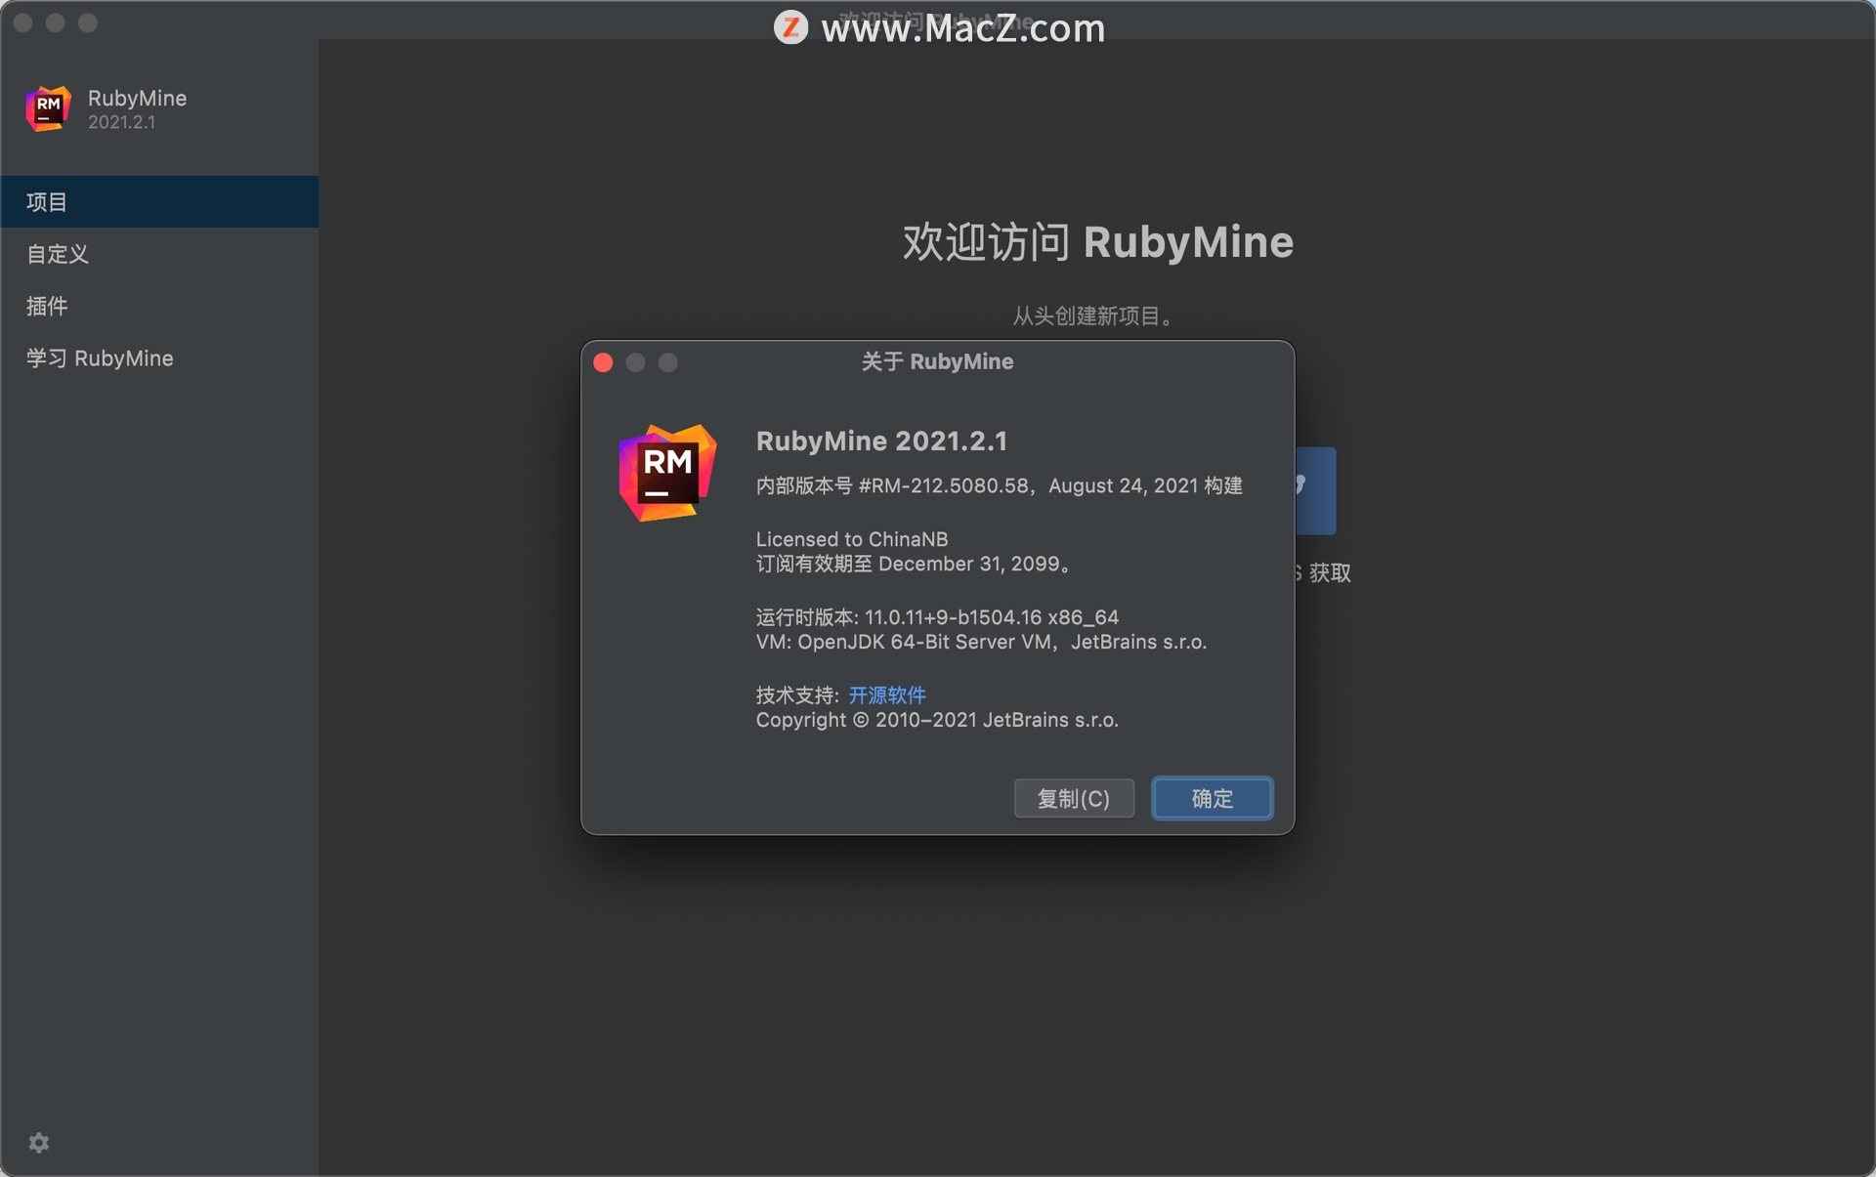Click the partially hidden blue button behind the dialog
The height and width of the screenshot is (1177, 1876).
[1315, 490]
